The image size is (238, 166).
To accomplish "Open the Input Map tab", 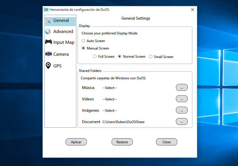I will (60, 42).
